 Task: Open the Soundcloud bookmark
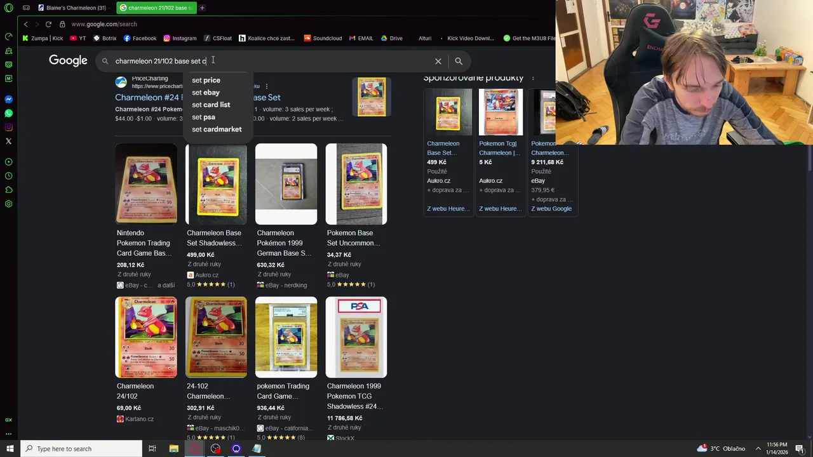[x=323, y=38]
